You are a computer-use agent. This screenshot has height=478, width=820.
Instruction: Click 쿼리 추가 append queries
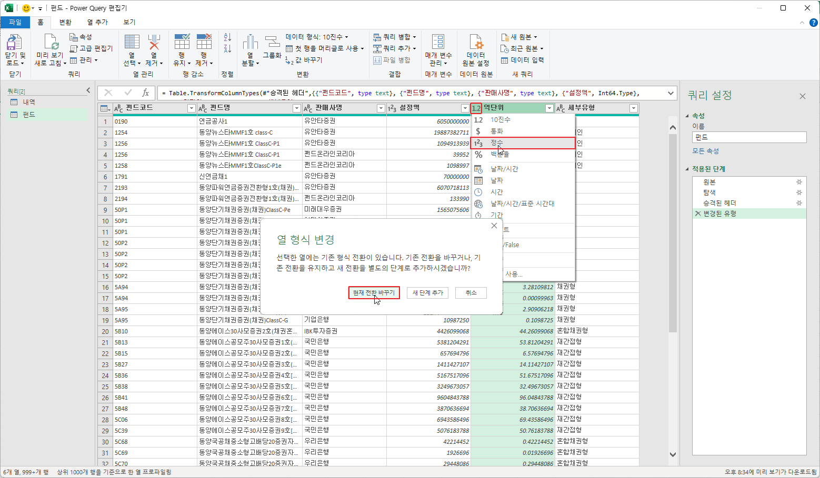click(x=395, y=48)
